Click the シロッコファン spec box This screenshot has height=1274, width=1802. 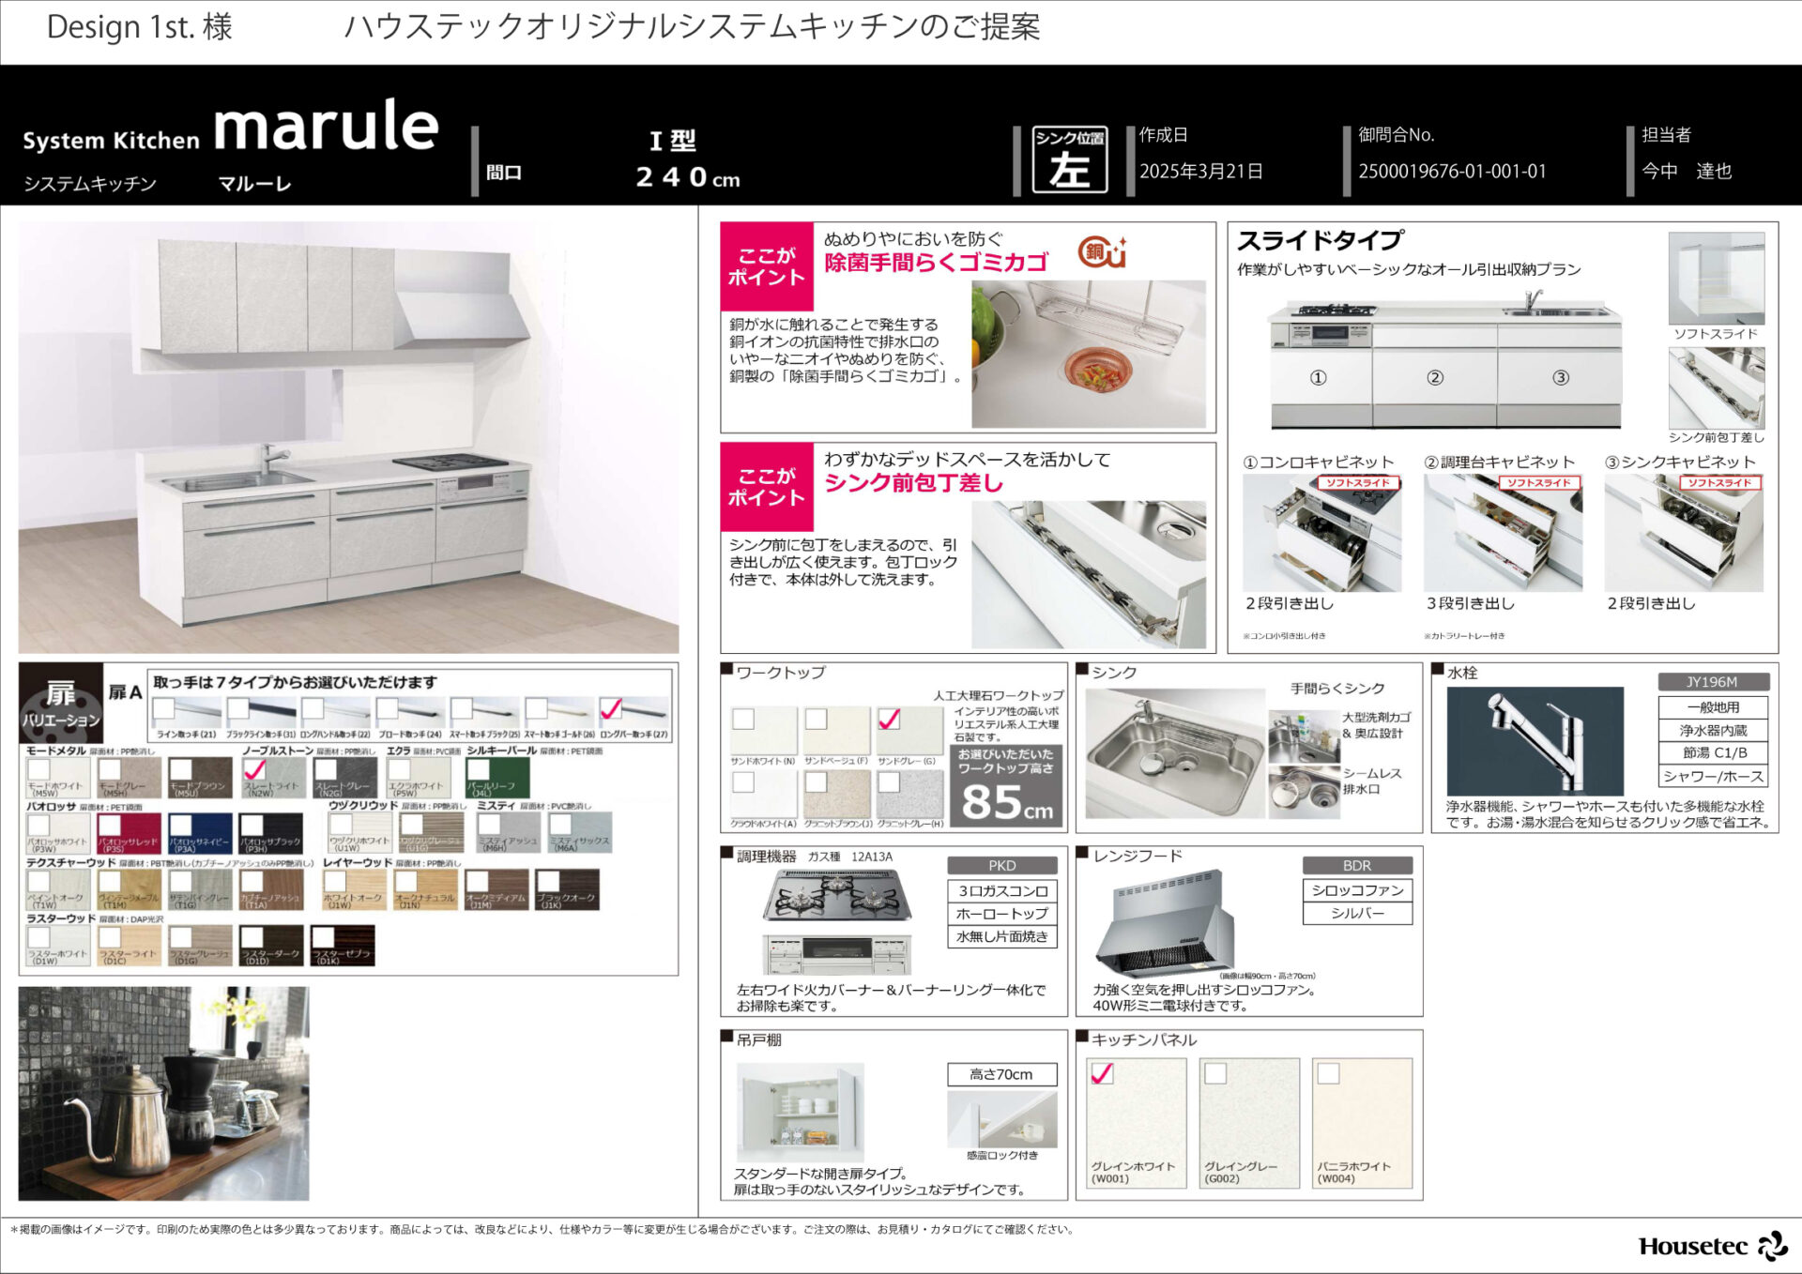click(1357, 890)
